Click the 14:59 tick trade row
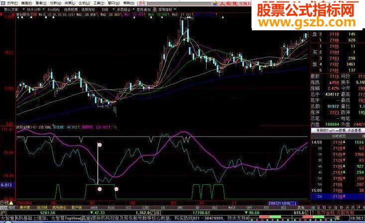This screenshot has height=223, width=365. pyautogui.click(x=338, y=142)
